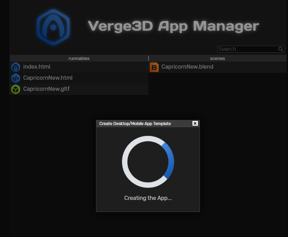Click the CapricornNew.html code icon
288x237 pixels.
(x=16, y=78)
